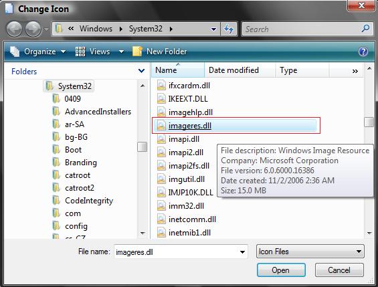Open the Organize menu
378x287 pixels.
(38, 52)
